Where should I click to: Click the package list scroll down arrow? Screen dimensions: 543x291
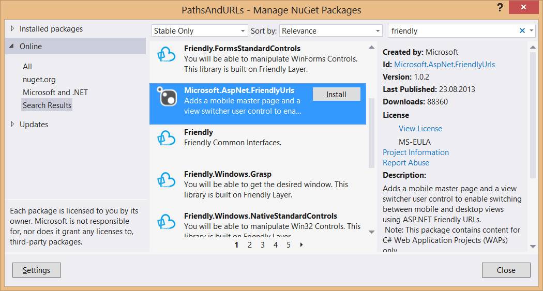click(372, 232)
